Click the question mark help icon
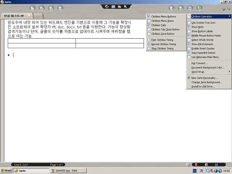Image resolution: width=232 pixels, height=174 pixels. point(229,10)
